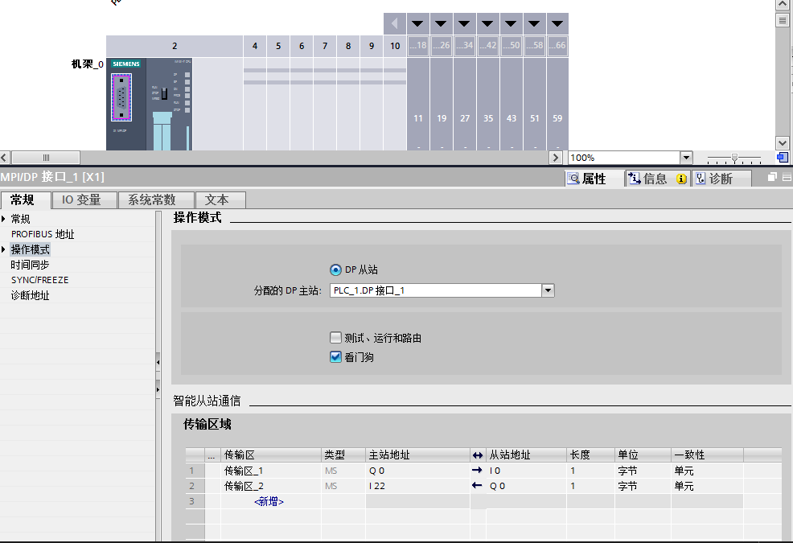Viewport: 793px width, 543px height.
Task: Expand the 操作模式 tree node arrow
Action: pyautogui.click(x=3, y=249)
